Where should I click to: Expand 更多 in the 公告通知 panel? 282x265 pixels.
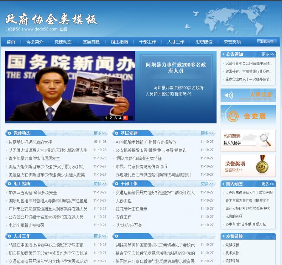pos(268,54)
